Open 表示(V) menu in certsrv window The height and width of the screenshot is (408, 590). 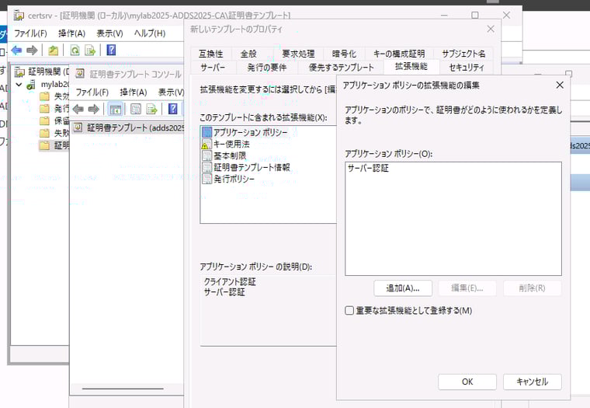pyautogui.click(x=110, y=33)
